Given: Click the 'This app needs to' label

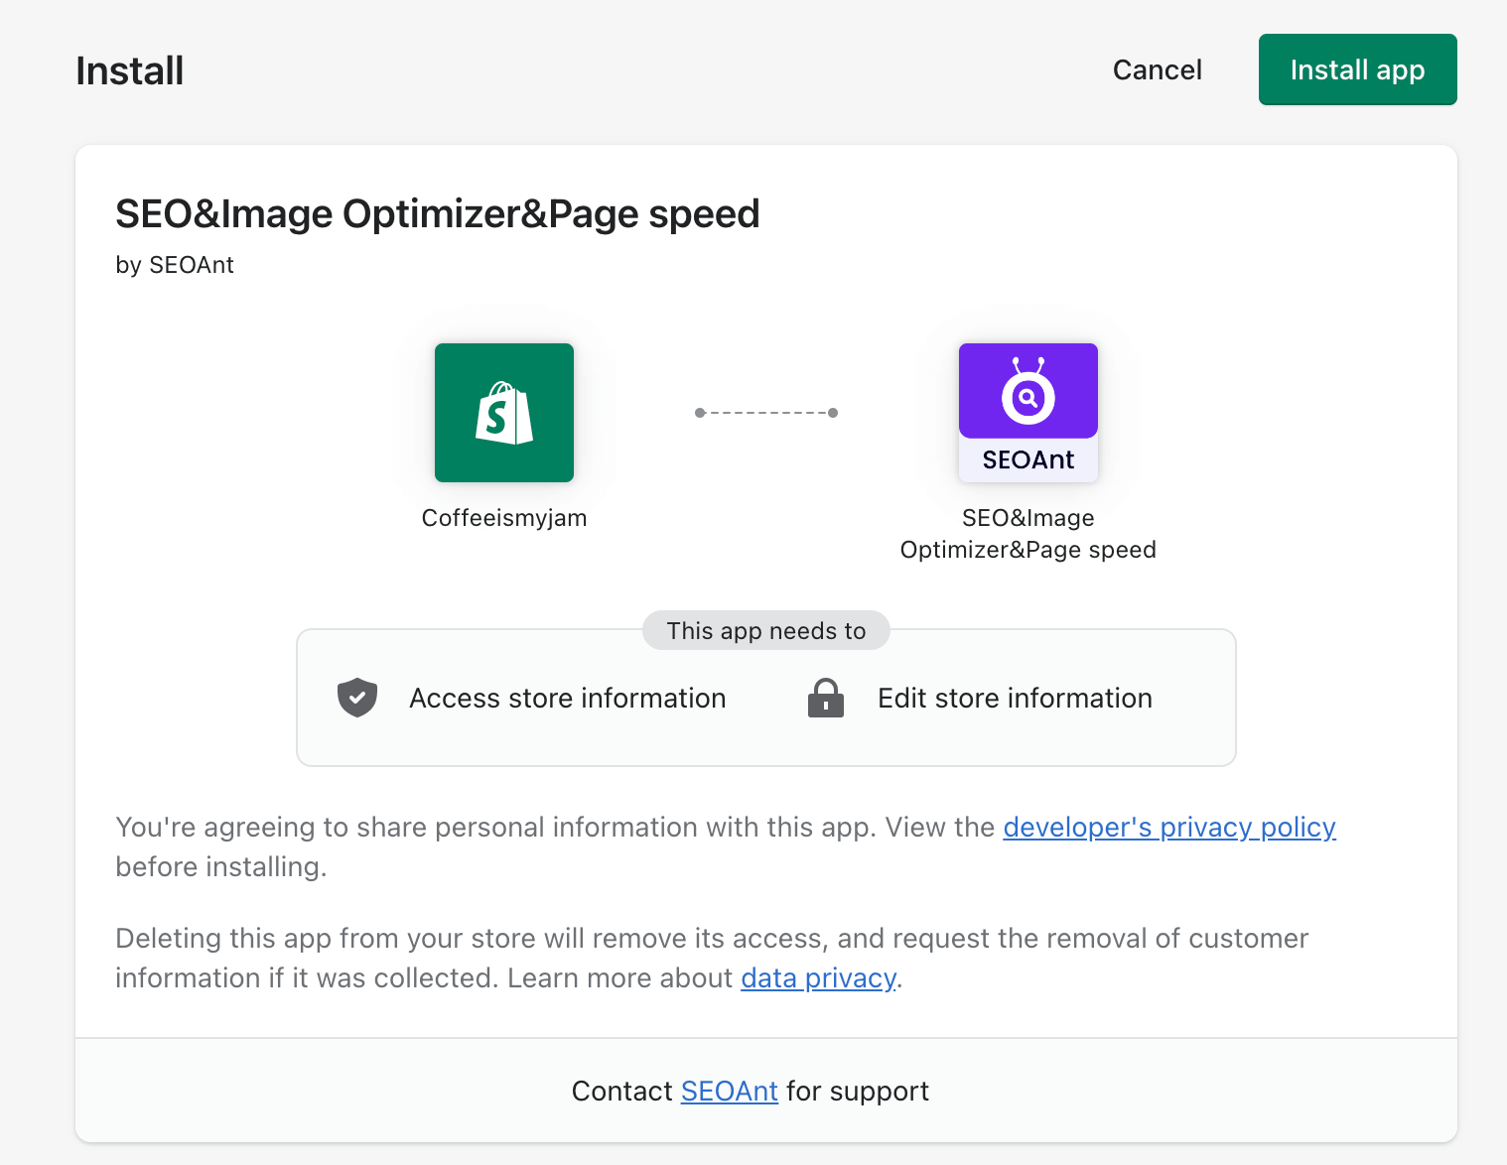Looking at the screenshot, I should tap(766, 630).
